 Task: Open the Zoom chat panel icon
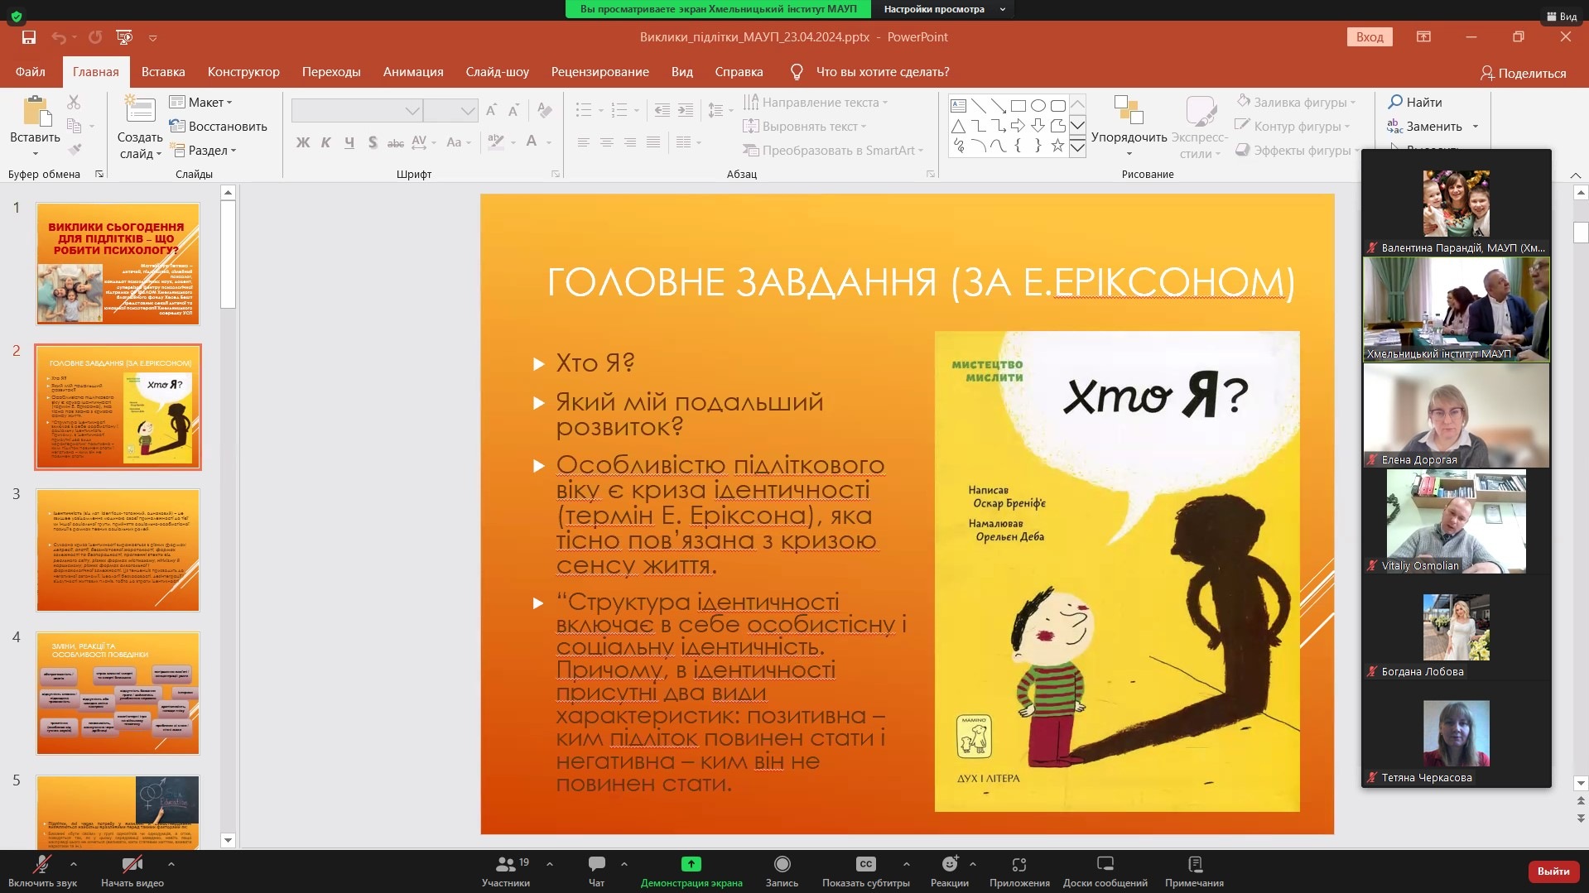(x=596, y=865)
